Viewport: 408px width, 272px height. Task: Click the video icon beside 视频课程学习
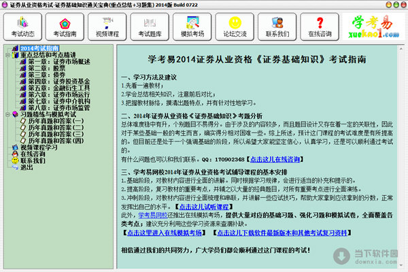[16, 148]
